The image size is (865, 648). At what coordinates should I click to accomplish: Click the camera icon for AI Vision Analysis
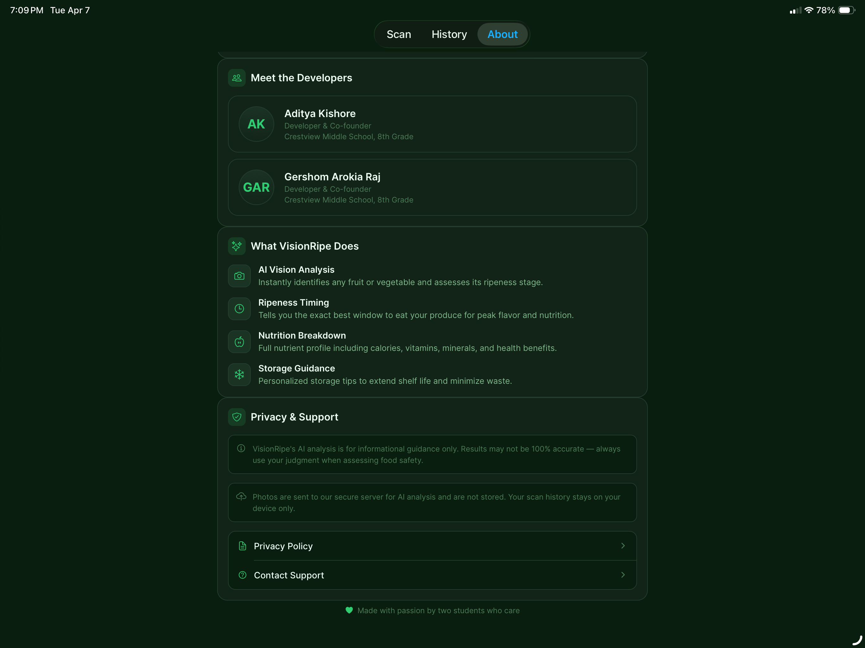click(239, 276)
